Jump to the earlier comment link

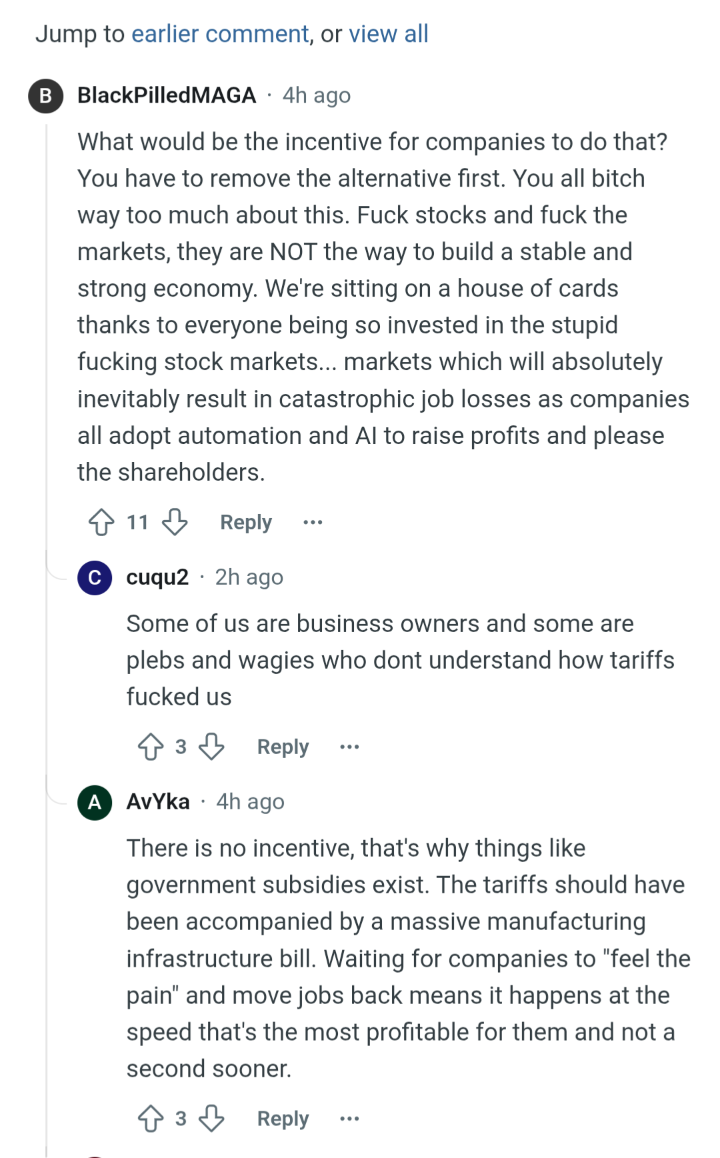pos(220,34)
